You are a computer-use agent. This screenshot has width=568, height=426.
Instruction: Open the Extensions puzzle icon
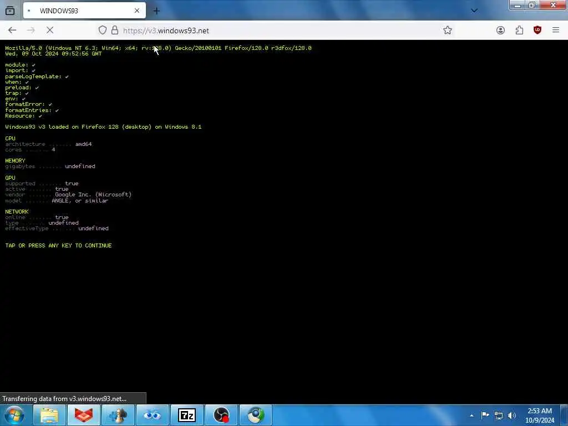519,31
